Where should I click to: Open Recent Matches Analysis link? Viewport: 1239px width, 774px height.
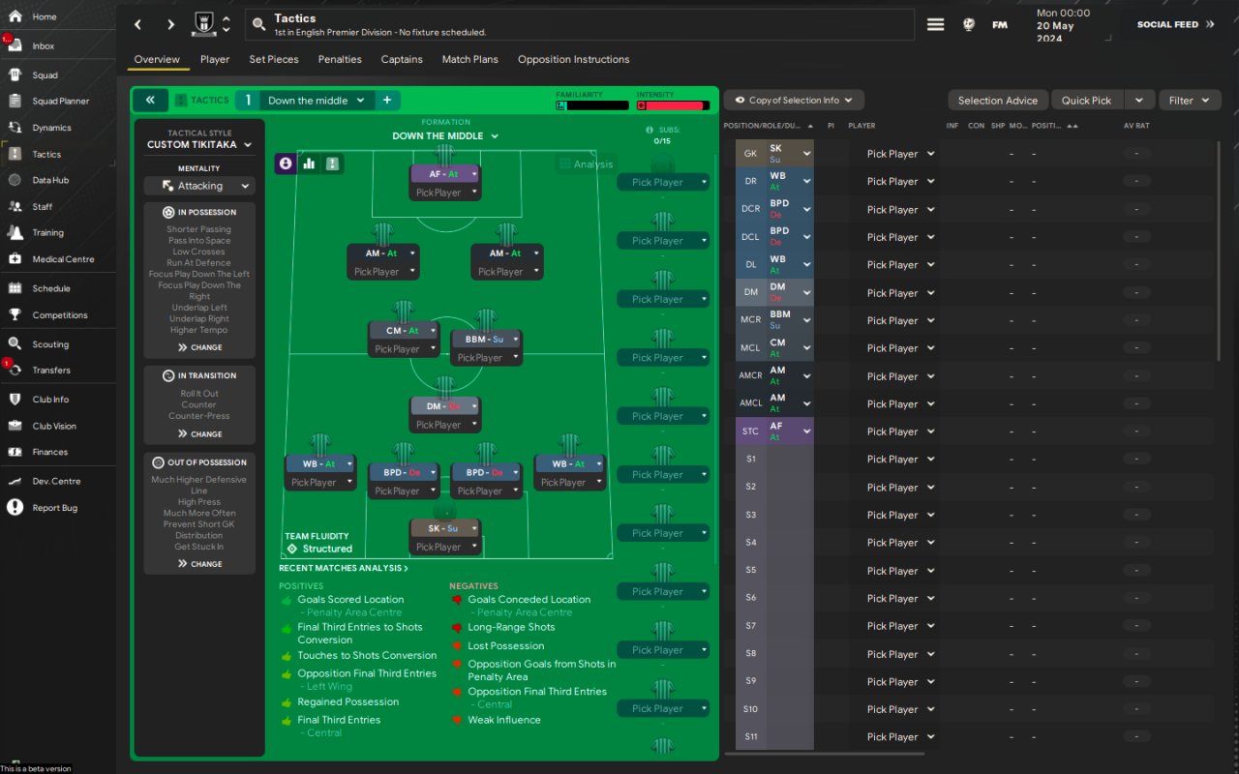344,568
